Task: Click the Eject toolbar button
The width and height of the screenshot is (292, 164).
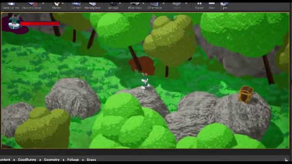Action: coord(224,6)
